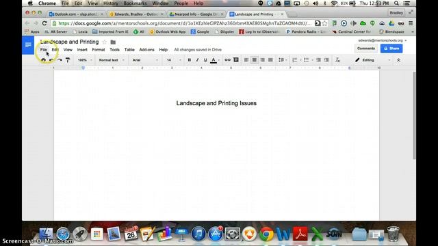Viewport: 438px width, 246px height.
Task: Click the blue Share button
Action: (x=391, y=49)
